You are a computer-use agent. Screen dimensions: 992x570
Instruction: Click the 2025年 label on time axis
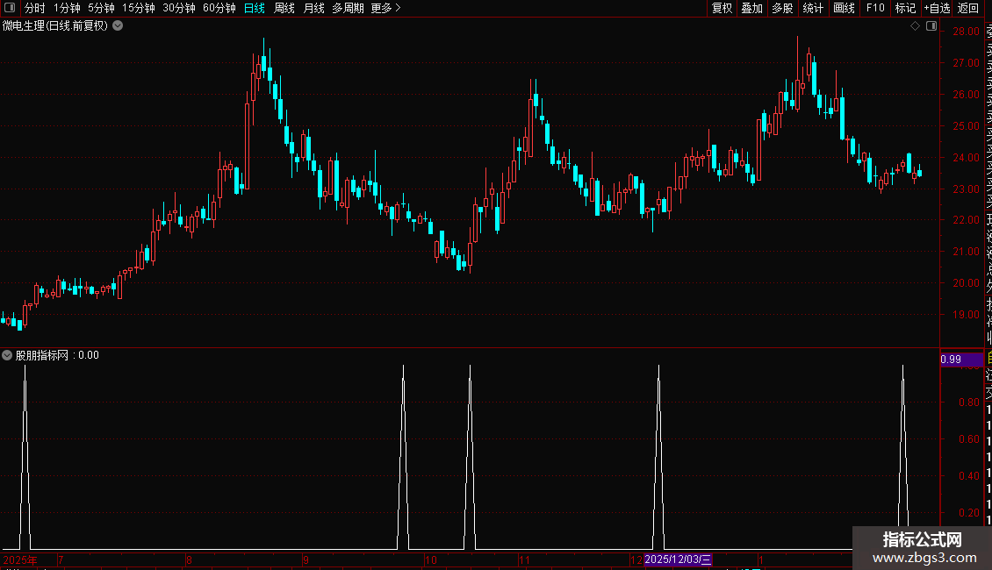[20, 559]
